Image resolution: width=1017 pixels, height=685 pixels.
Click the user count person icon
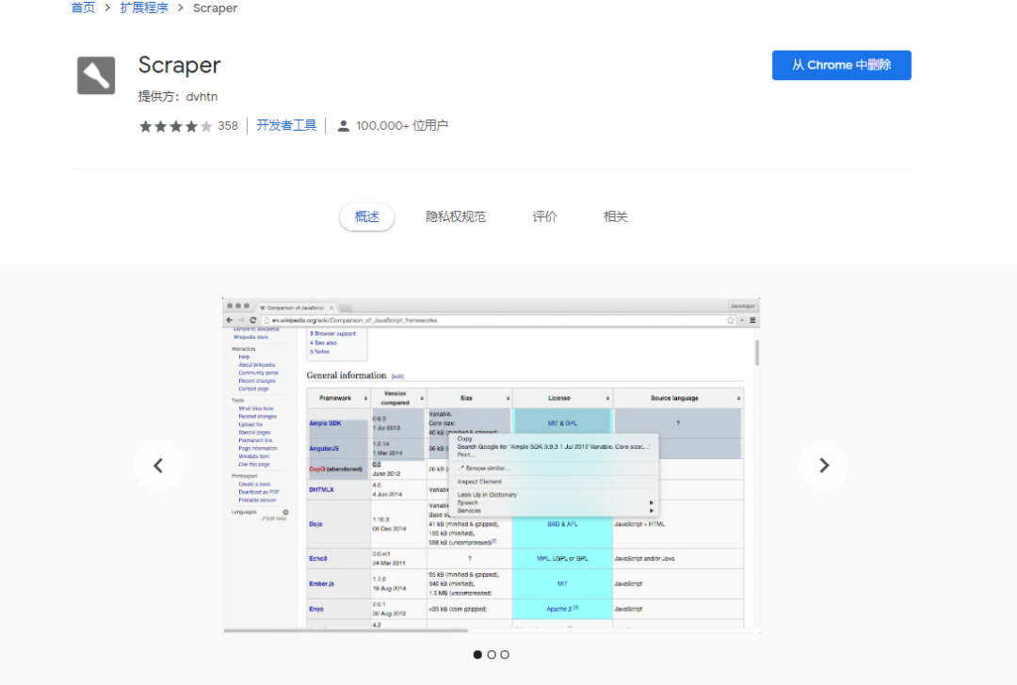(x=344, y=126)
